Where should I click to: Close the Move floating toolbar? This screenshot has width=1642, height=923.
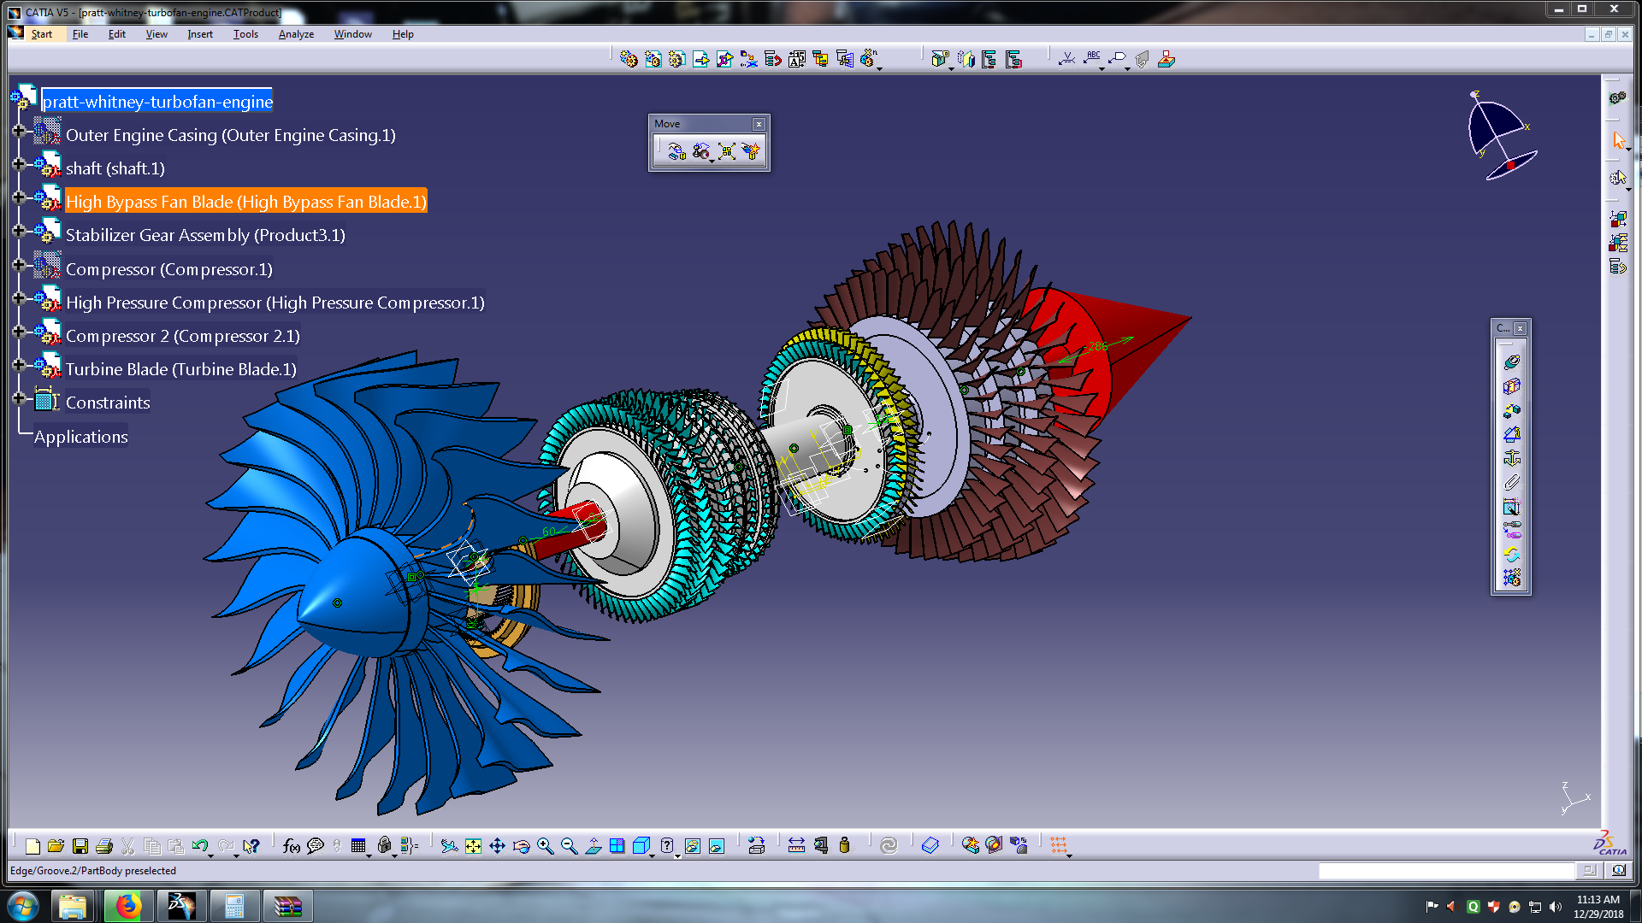point(759,124)
